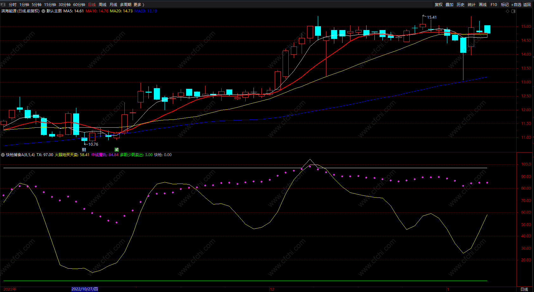Click the 中线魔轨: 84.84 label

(x=105, y=155)
